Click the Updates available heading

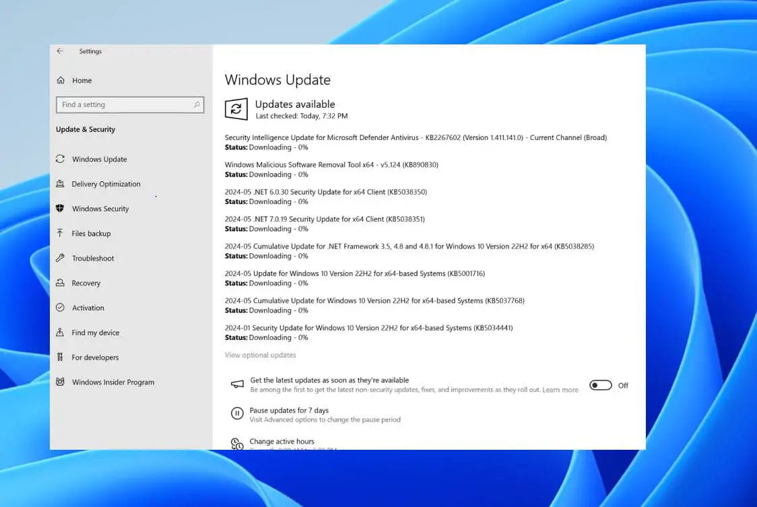pos(295,104)
